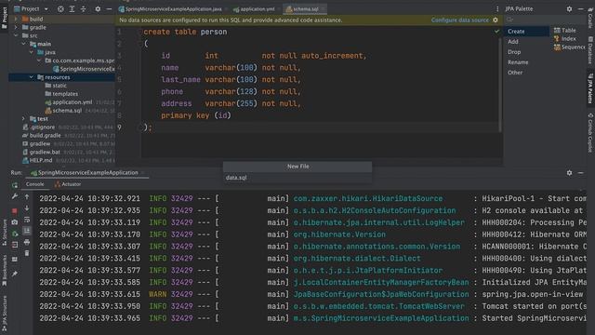Click the pin tab icon in Run panel
This screenshot has height=335, width=595.
(15, 274)
